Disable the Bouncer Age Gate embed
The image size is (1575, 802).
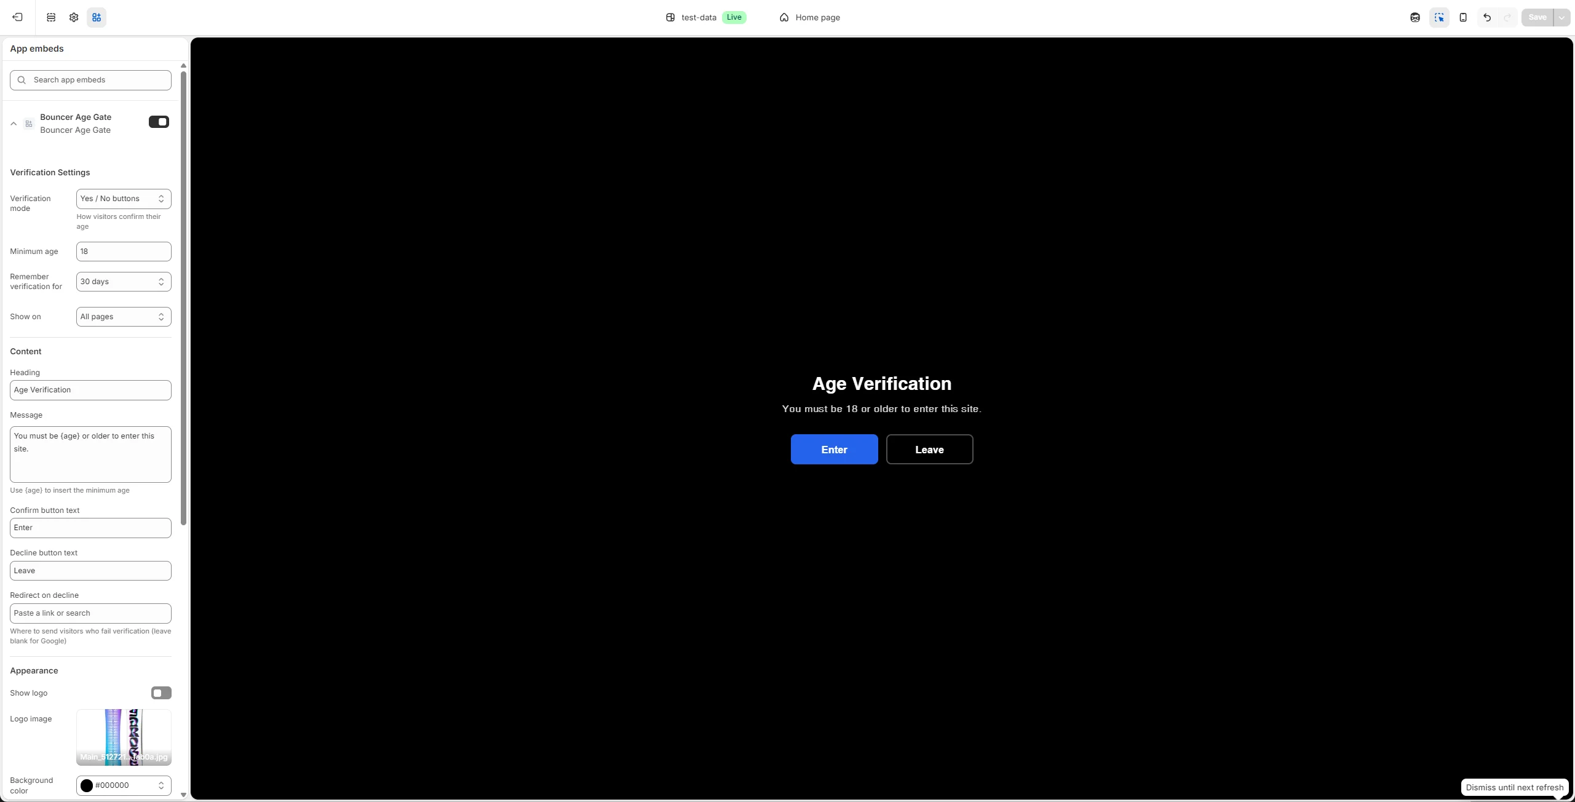point(159,122)
